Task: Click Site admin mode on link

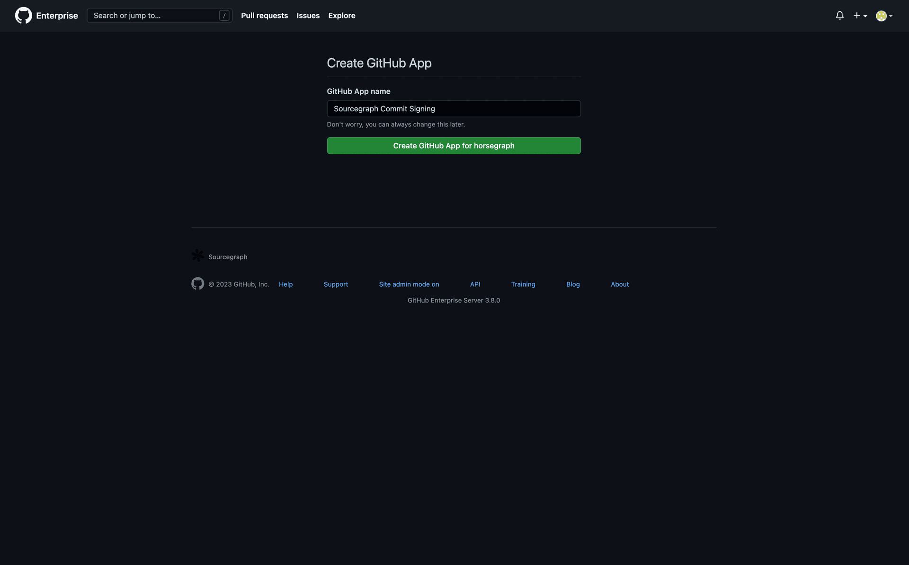Action: [409, 284]
